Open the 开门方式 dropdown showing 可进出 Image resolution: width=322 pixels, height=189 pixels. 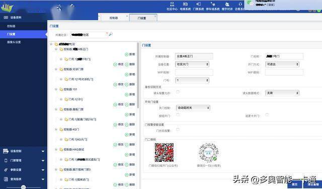tap(282, 64)
